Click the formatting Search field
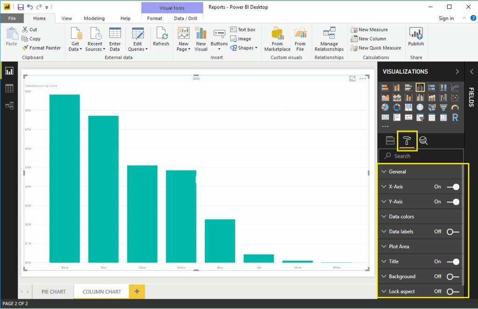This screenshot has width=478, height=309. (x=421, y=156)
